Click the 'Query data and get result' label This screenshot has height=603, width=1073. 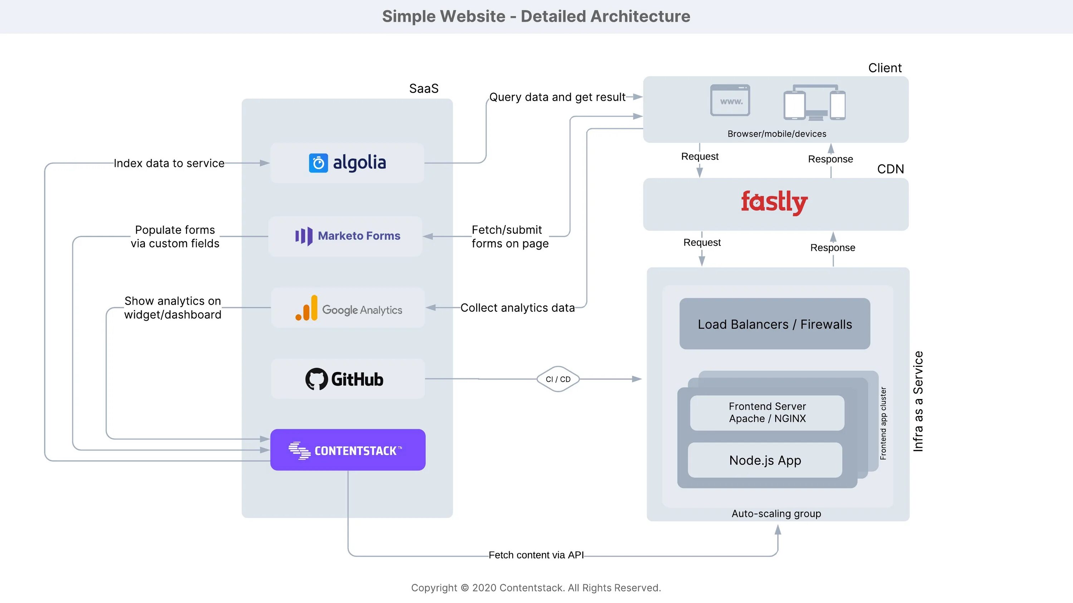(x=557, y=97)
